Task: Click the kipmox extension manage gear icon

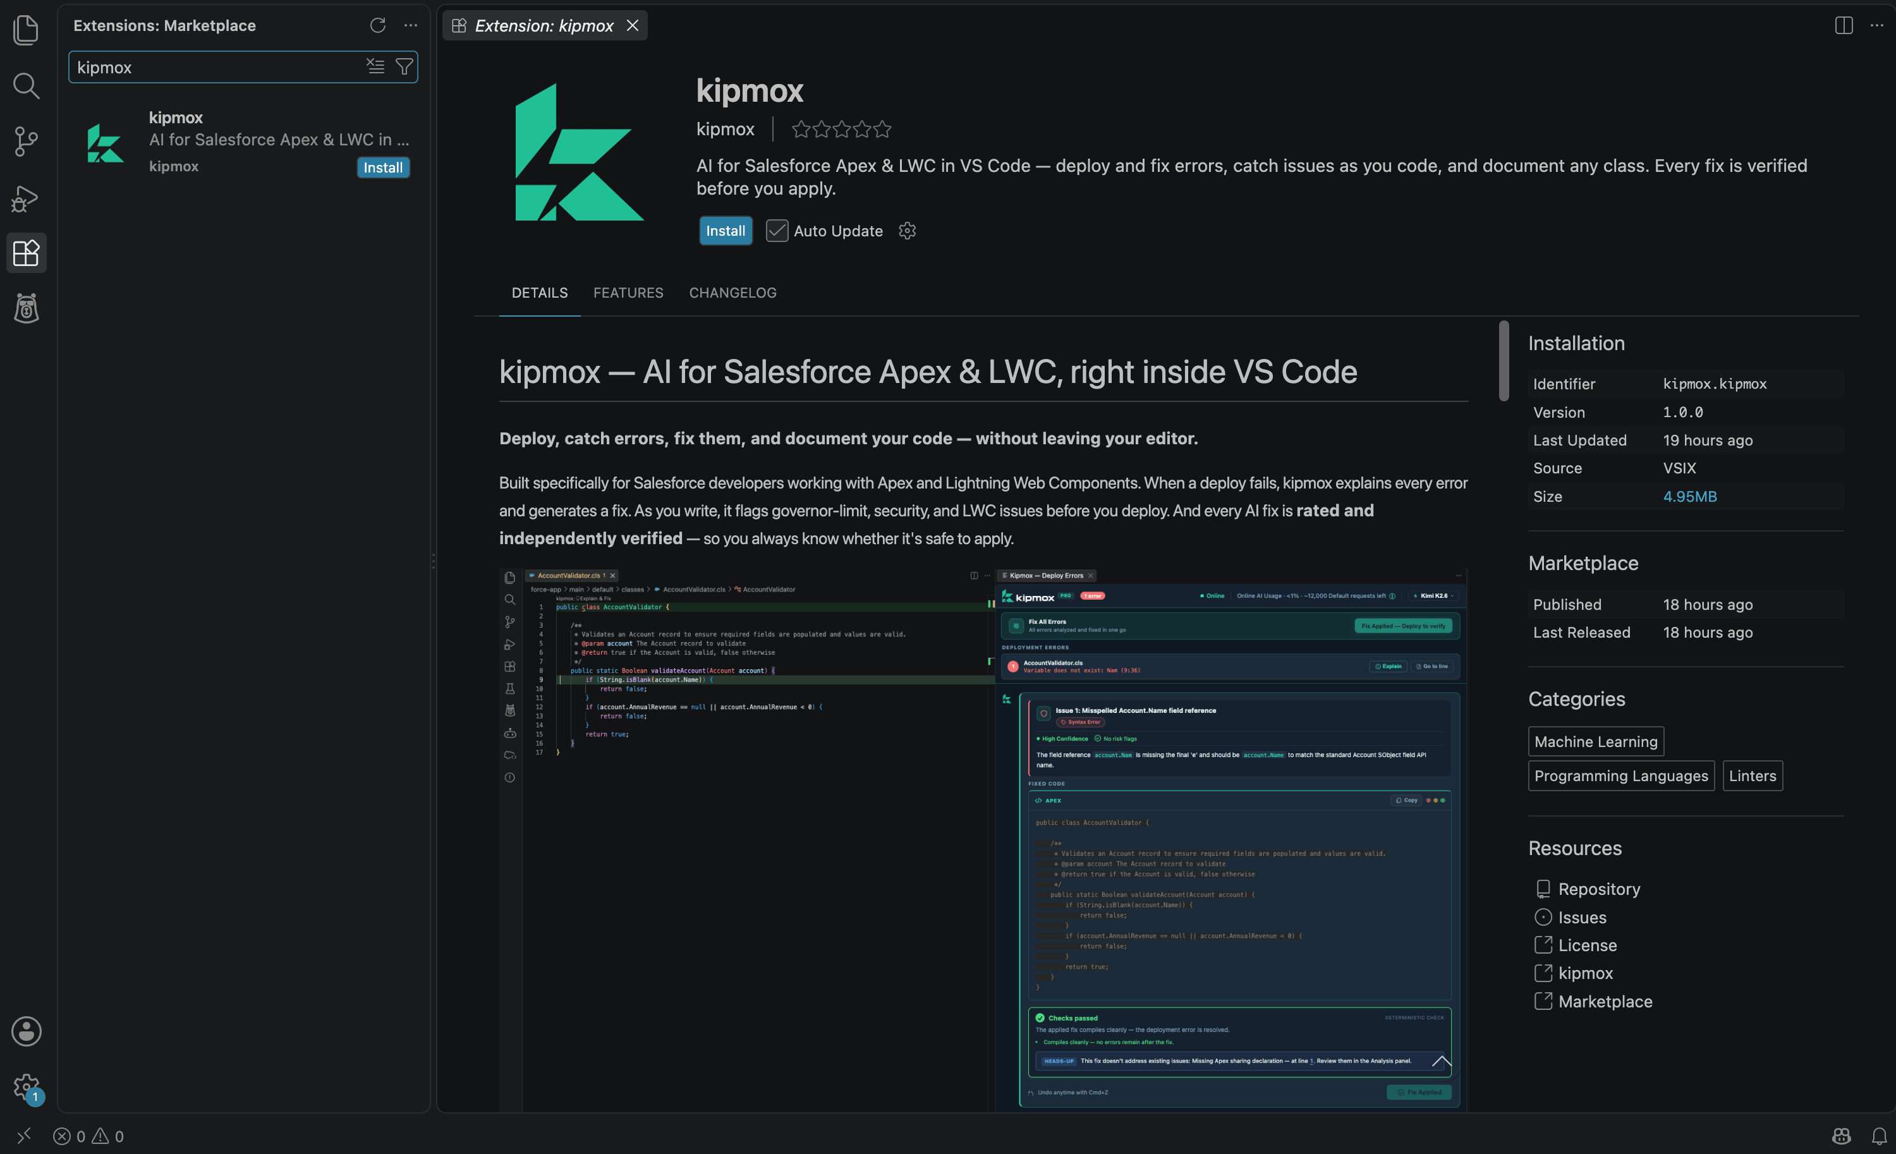Action: point(907,231)
